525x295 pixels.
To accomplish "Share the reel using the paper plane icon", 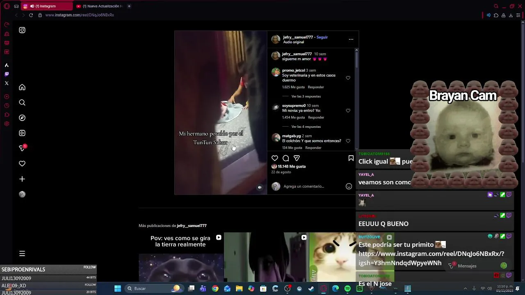I will click(297, 158).
